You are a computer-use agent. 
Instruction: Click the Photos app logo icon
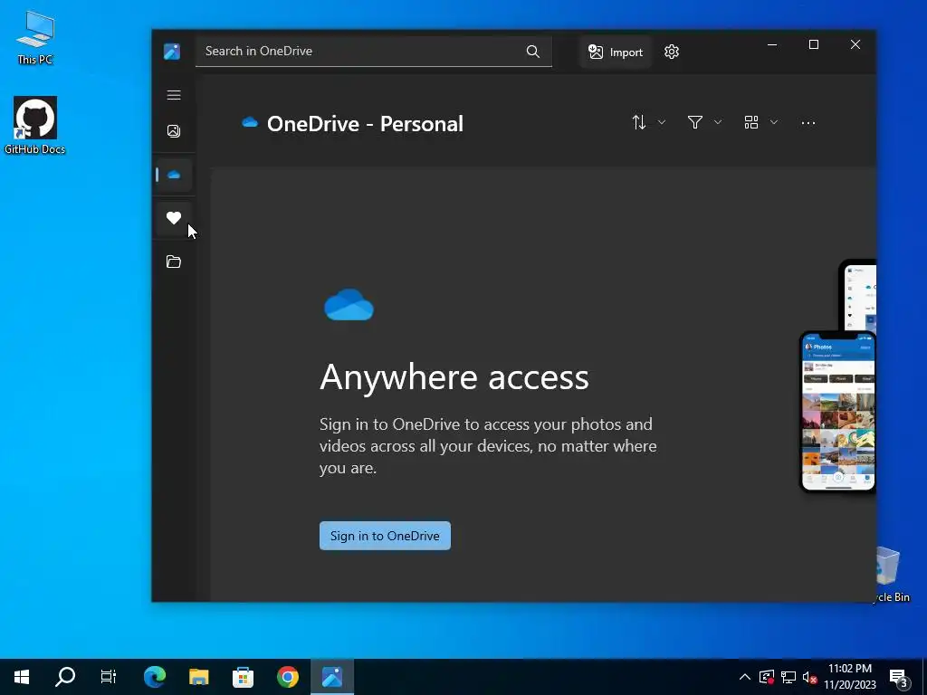coord(172,52)
